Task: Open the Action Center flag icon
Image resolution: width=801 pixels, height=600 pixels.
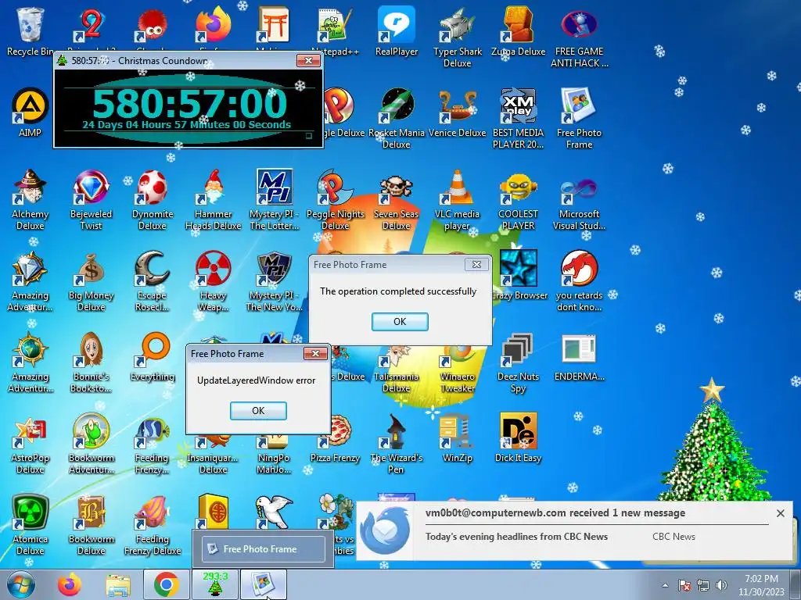Action: tap(684, 585)
